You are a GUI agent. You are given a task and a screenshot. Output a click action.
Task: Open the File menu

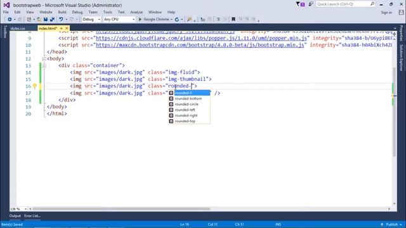(6, 12)
